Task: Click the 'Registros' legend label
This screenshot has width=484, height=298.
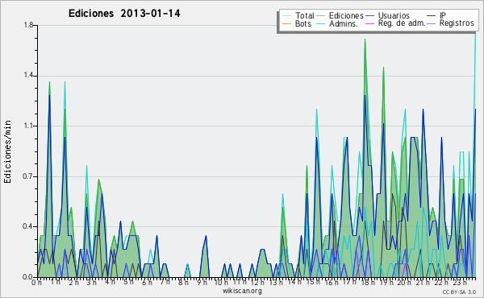Action: [457, 23]
